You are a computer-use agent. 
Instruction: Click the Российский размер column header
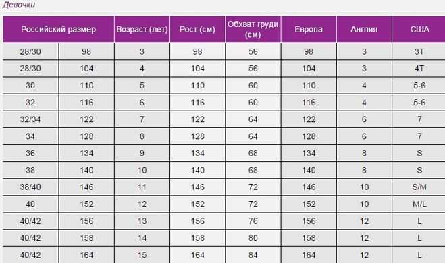(59, 29)
